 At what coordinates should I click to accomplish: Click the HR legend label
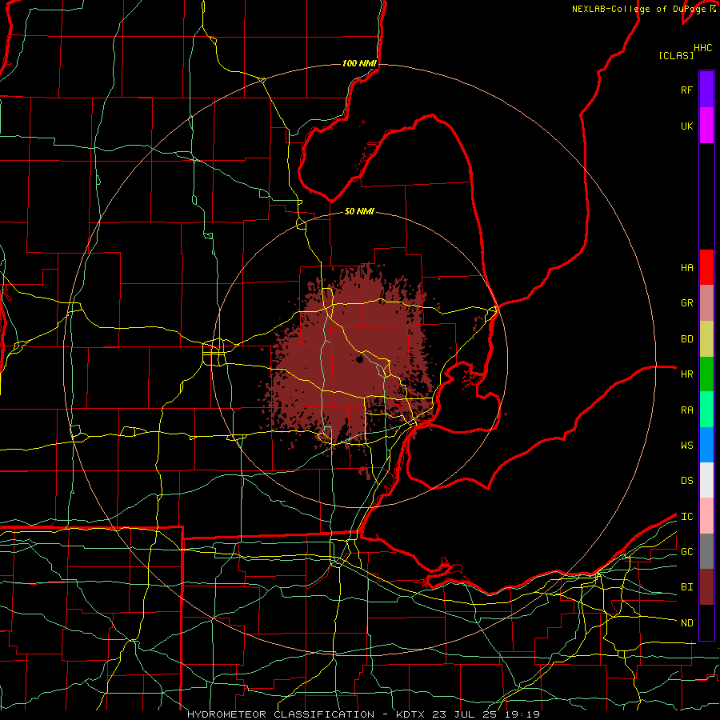tap(686, 374)
